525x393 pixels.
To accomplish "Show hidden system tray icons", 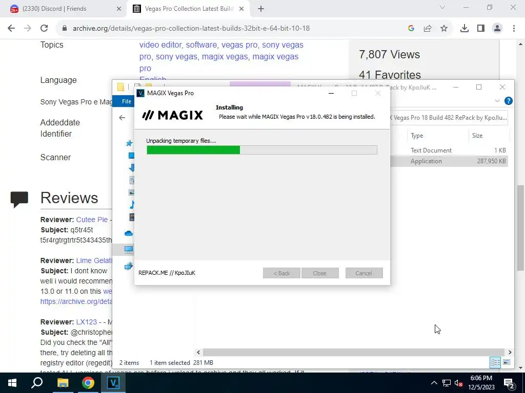I will (x=434, y=383).
